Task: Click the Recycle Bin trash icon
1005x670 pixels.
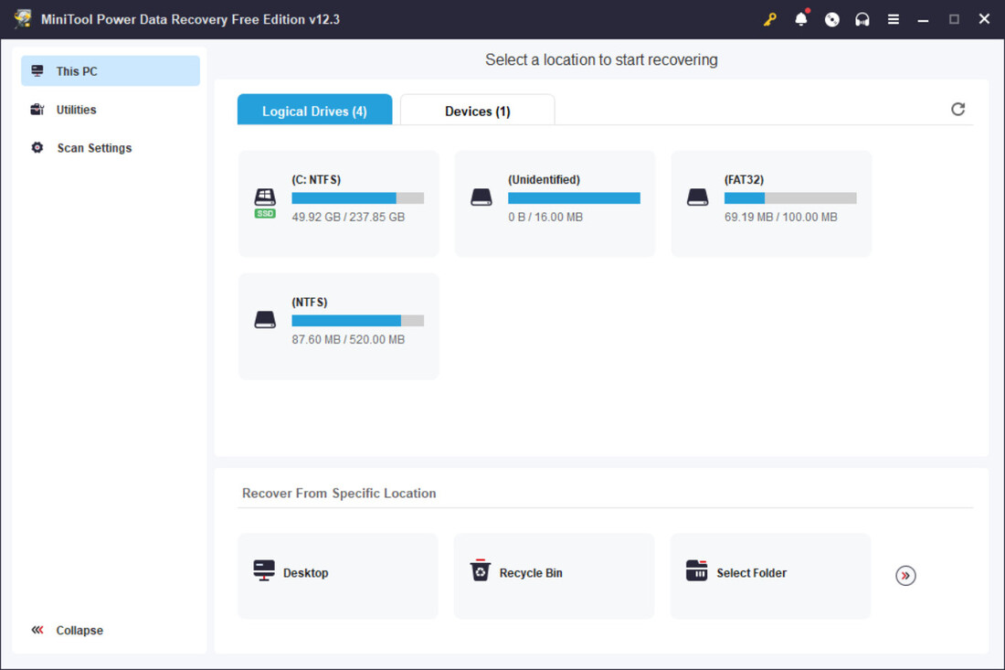Action: pyautogui.click(x=480, y=570)
